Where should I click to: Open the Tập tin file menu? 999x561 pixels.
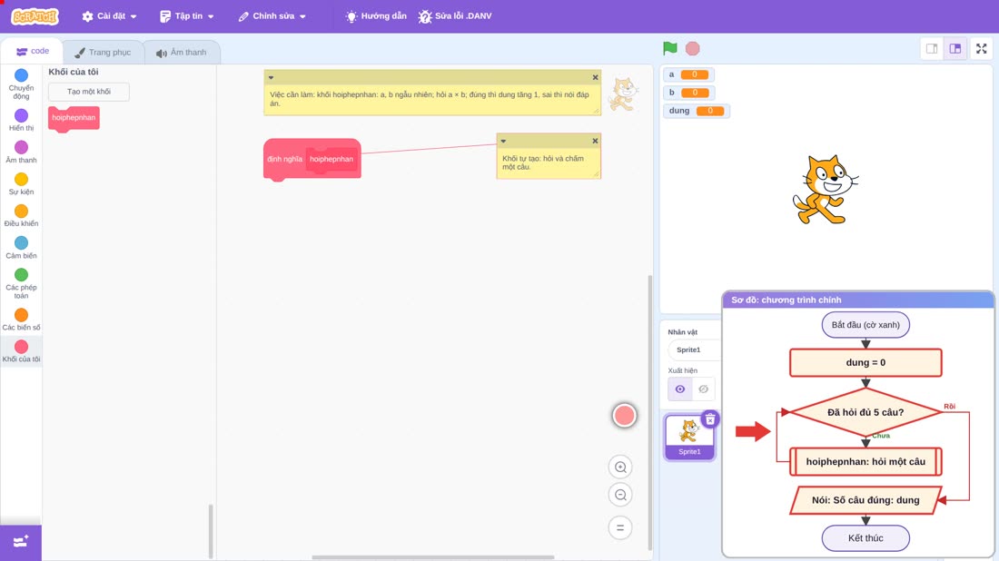[186, 16]
